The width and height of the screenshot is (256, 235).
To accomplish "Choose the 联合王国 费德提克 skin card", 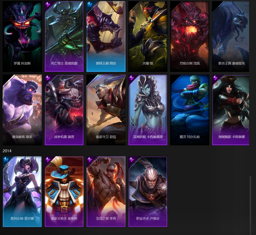I will click(231, 36).
